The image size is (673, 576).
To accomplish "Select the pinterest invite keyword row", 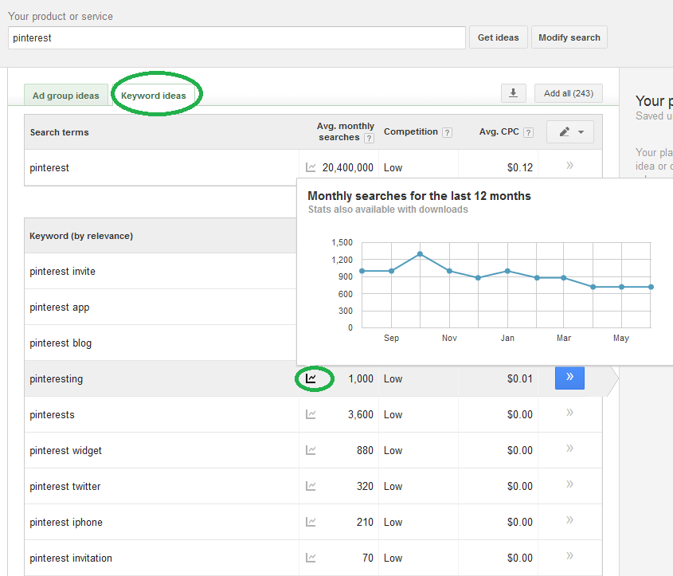I will pyautogui.click(x=161, y=271).
